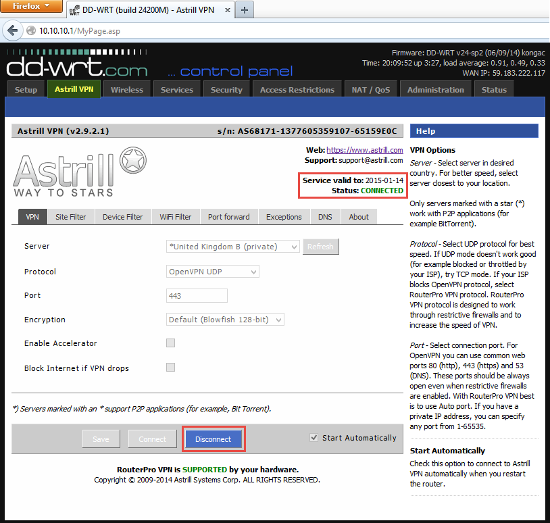Click the dd-wrt.com logo

tap(76, 69)
